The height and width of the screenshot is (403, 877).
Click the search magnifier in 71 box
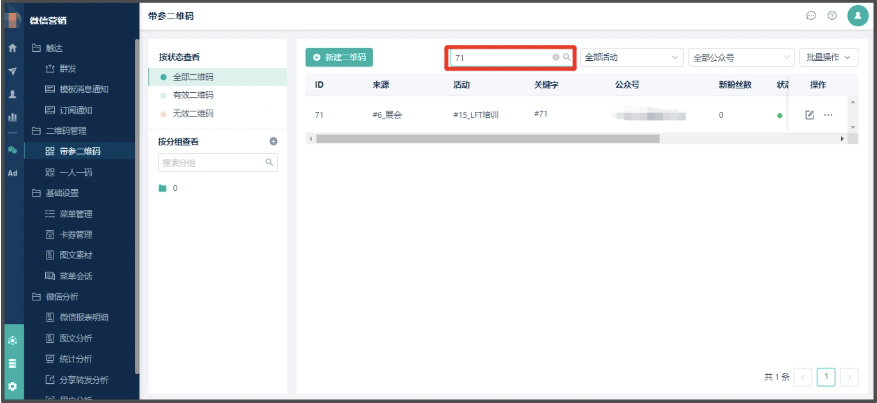point(566,57)
